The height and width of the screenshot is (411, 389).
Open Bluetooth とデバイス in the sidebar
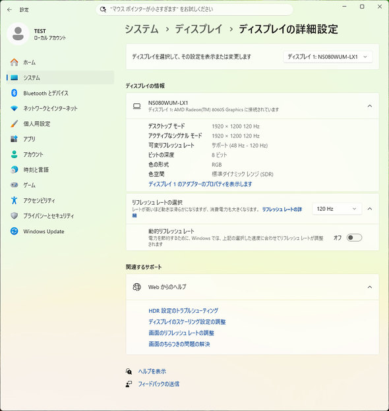(60, 93)
